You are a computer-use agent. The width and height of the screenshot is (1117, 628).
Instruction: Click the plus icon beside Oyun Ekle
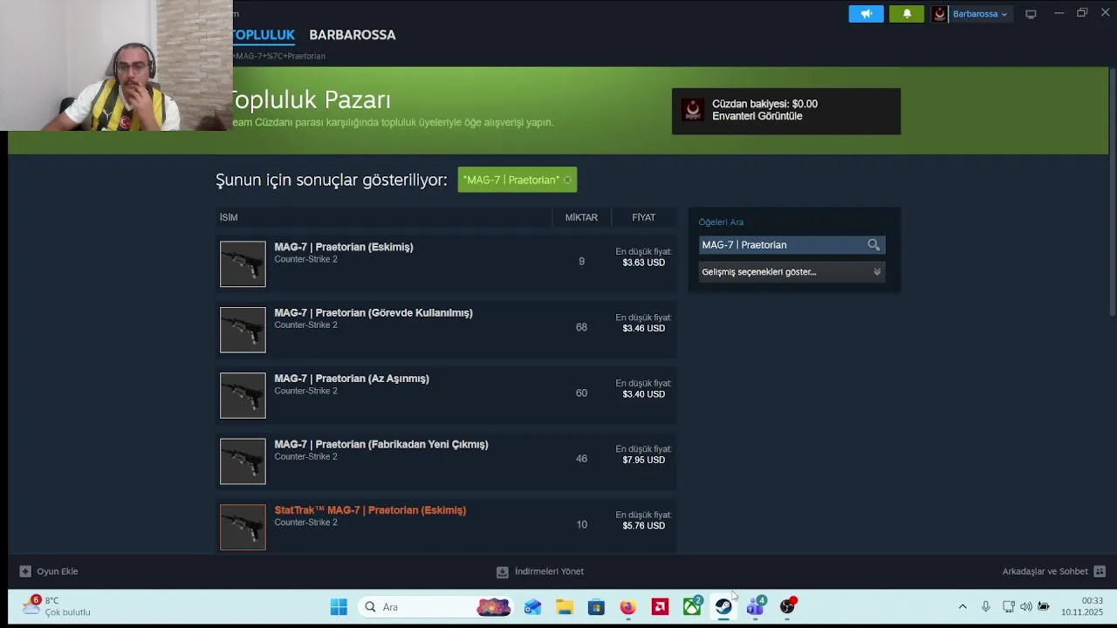[x=25, y=571]
